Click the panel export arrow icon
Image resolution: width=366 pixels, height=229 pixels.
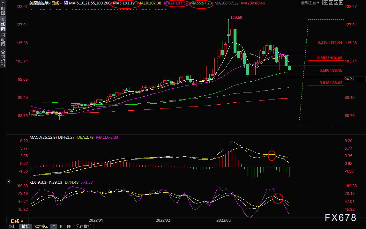(x=341, y=3)
